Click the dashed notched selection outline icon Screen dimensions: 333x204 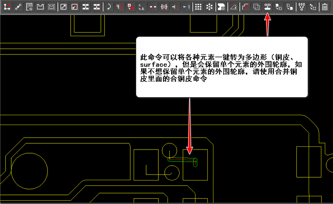[51, 7]
